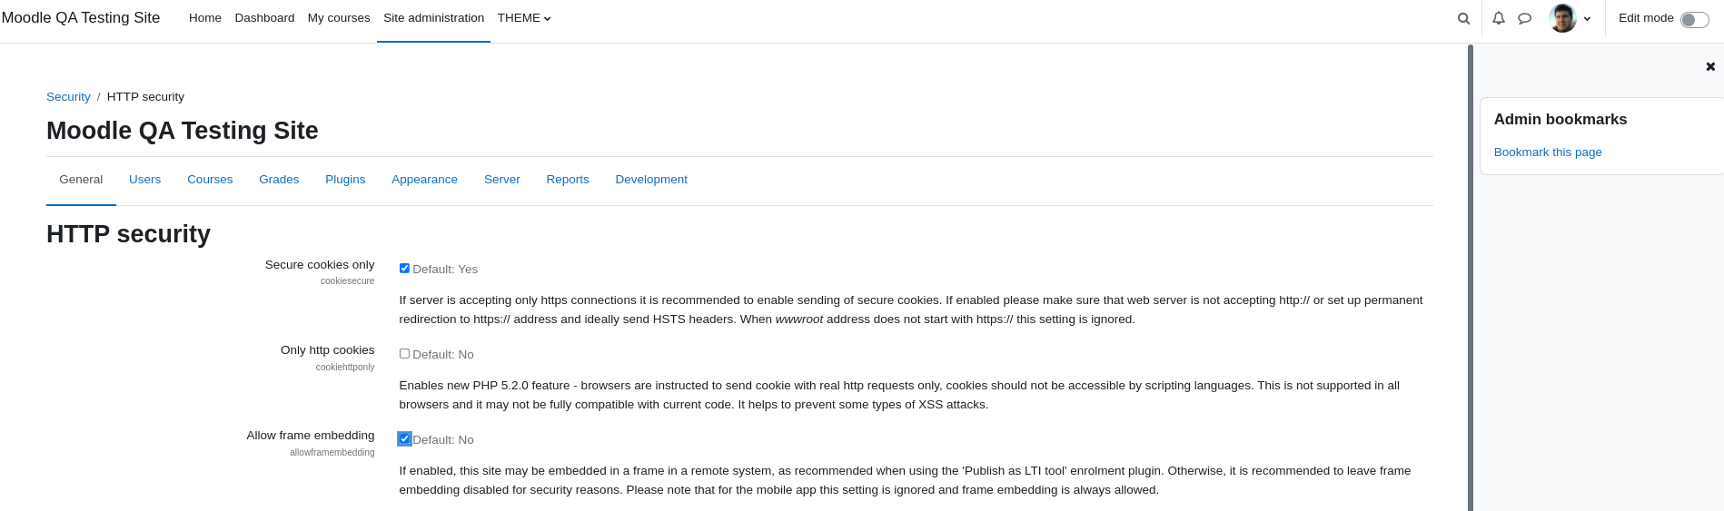Go to Site administration menu item
This screenshot has height=511, width=1724.
433,18
